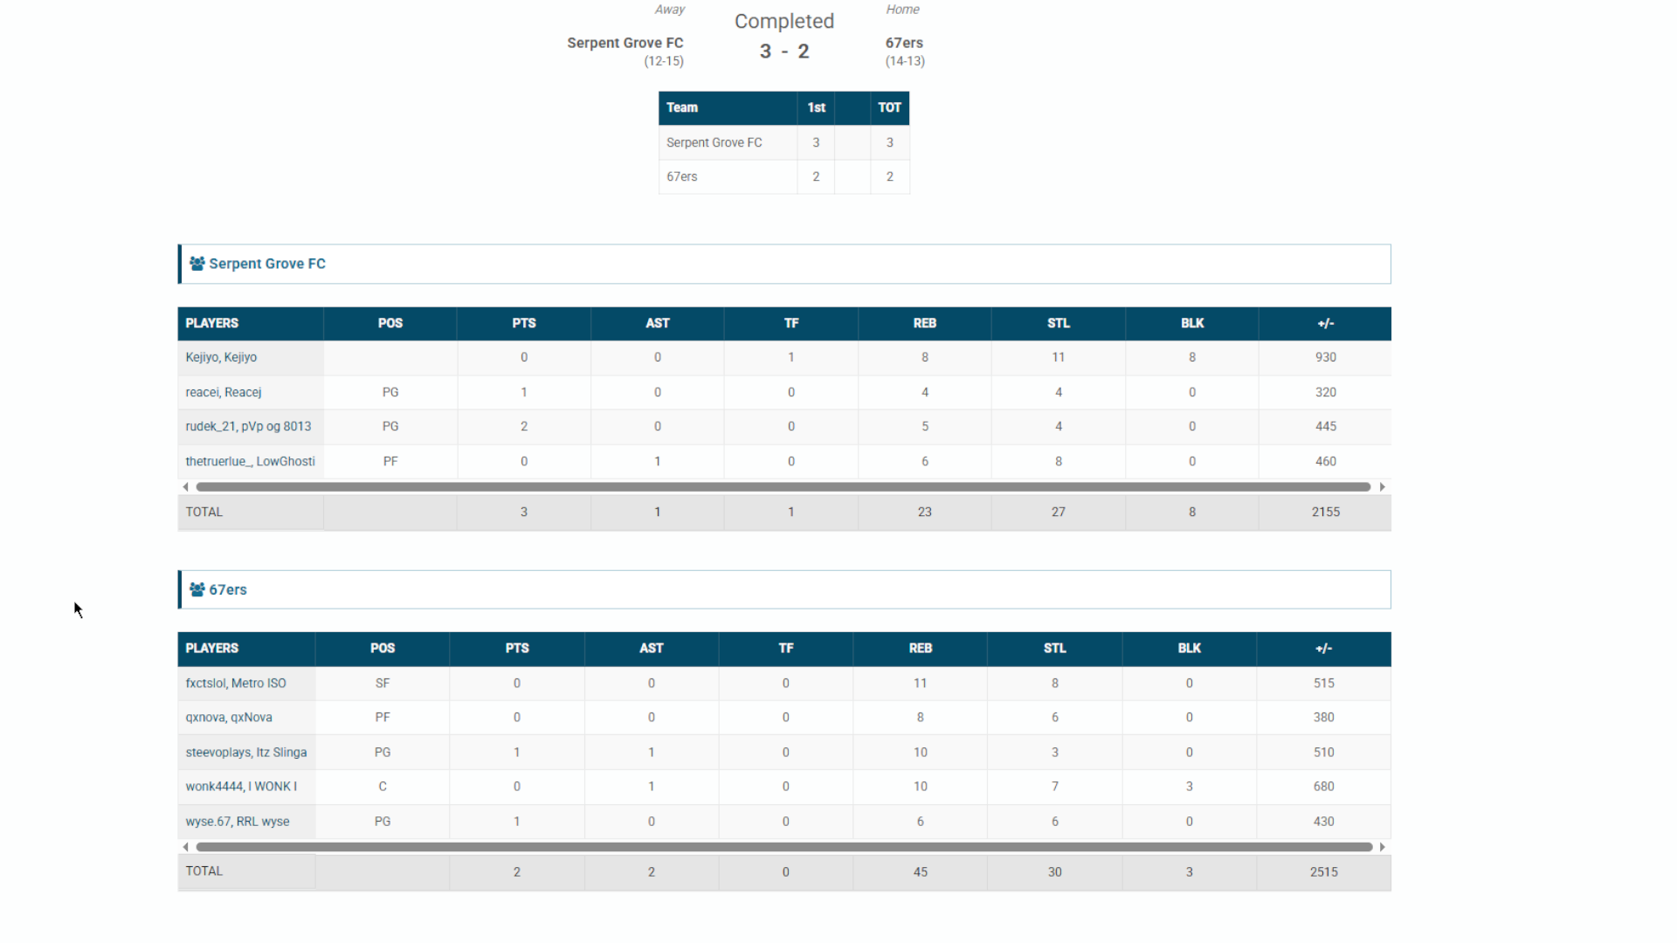Image resolution: width=1677 pixels, height=943 pixels.
Task: Click 67ers home team name at top
Action: click(904, 43)
